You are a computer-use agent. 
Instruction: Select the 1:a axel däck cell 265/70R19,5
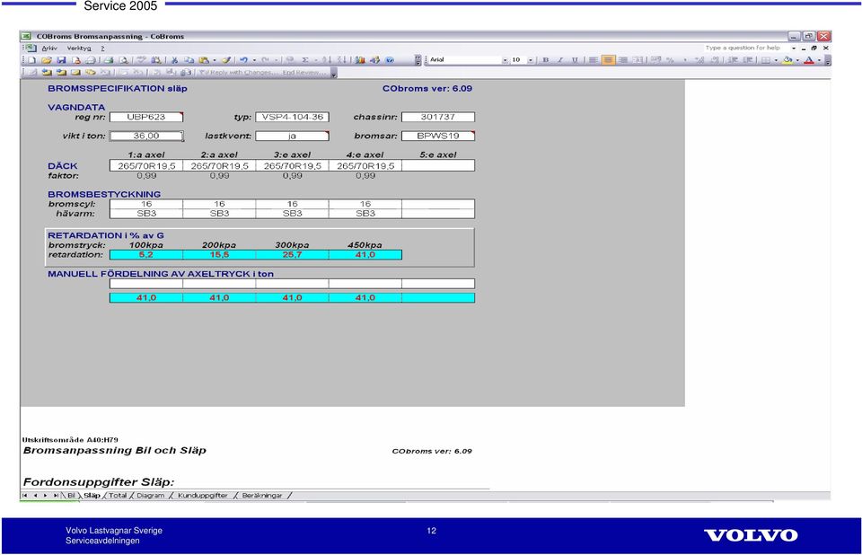146,165
